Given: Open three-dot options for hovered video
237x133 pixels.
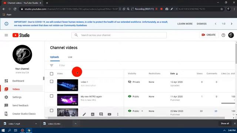Looking at the screenshot, I should [118, 114].
